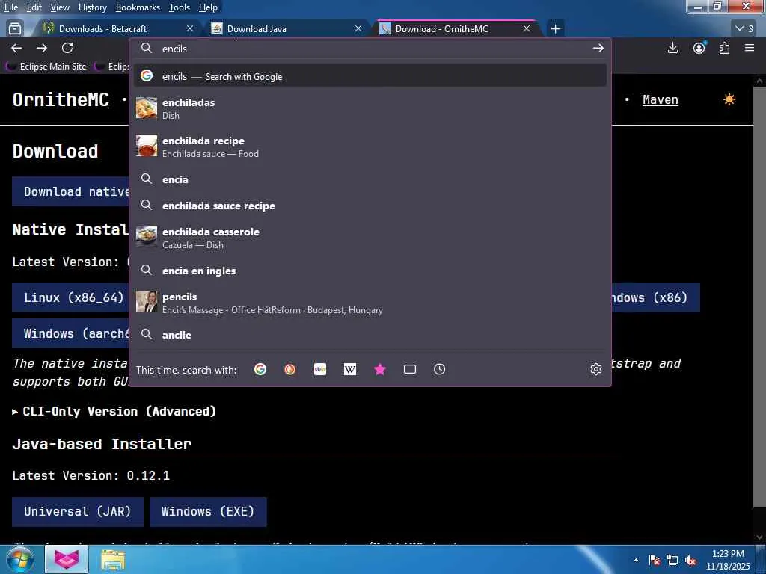Close the Downloads - Betacraft tab
This screenshot has width=766, height=574.
190,29
